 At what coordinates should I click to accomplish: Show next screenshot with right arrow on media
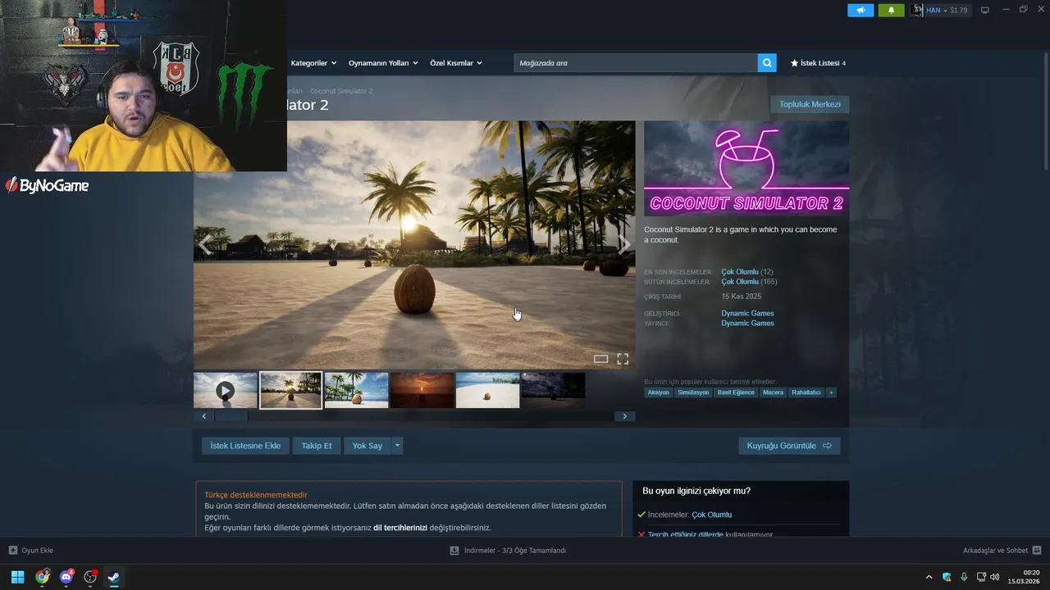point(624,244)
